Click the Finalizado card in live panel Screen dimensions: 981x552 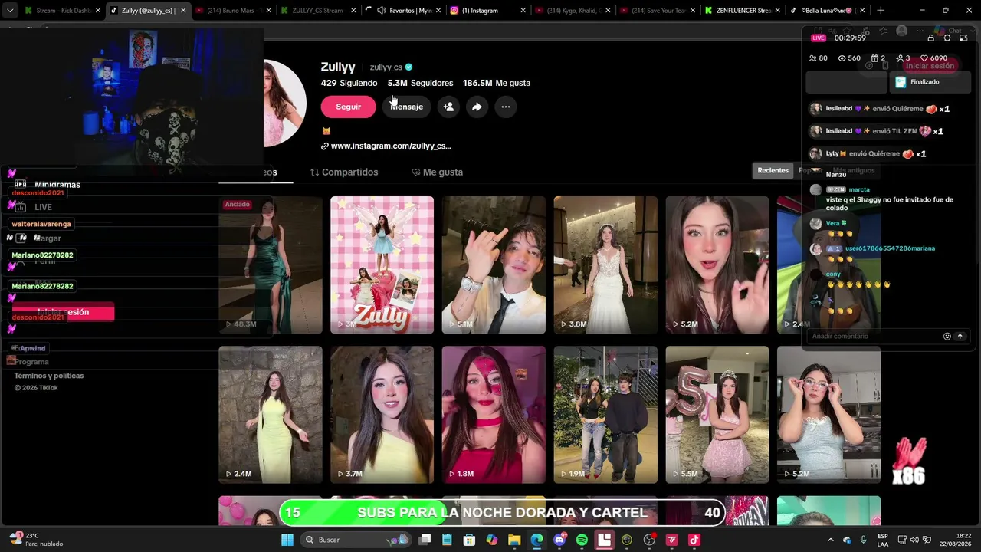pos(930,81)
